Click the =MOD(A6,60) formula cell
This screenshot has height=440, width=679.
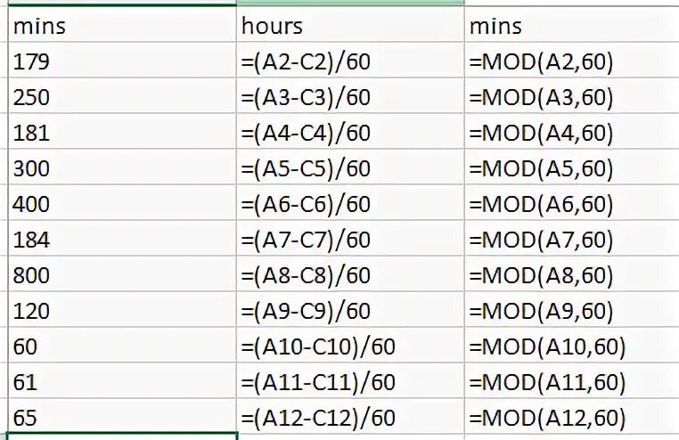tap(572, 202)
